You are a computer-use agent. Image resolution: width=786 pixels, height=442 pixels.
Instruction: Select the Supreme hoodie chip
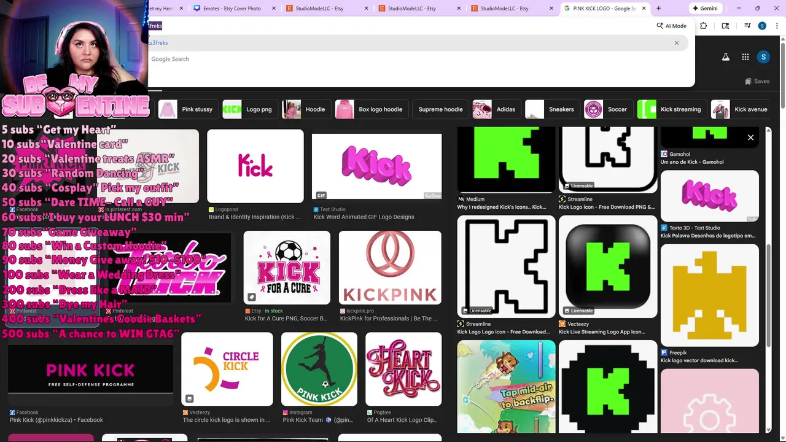coord(440,109)
